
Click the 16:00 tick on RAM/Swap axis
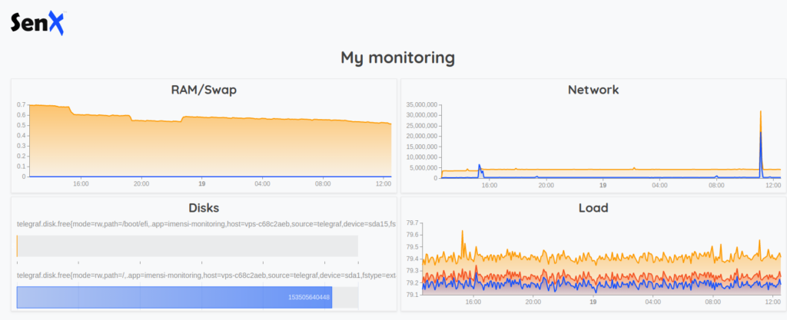[x=81, y=184]
